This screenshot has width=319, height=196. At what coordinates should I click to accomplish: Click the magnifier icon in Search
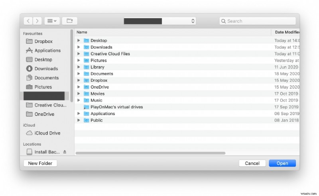tap(223, 21)
